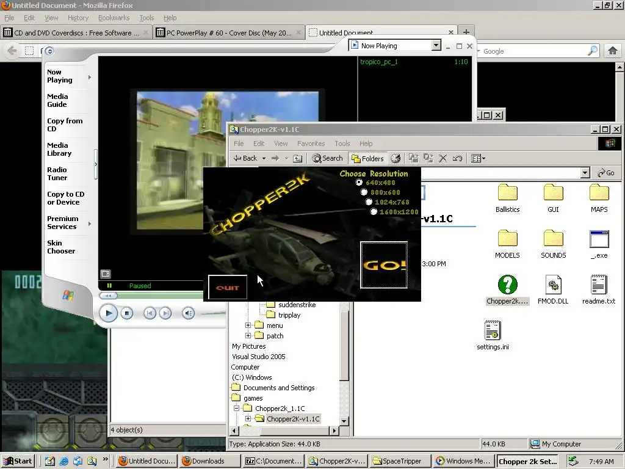Open the Explorer address bar dropdown
This screenshot has width=625, height=469.
click(585, 173)
